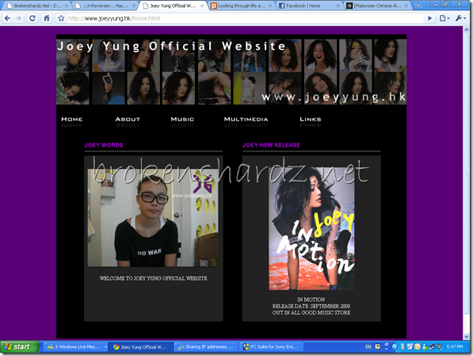Screen dimensions: 473x356
Task: Expand the Windows Live Messenger taskbar group
Action: click(x=105, y=347)
